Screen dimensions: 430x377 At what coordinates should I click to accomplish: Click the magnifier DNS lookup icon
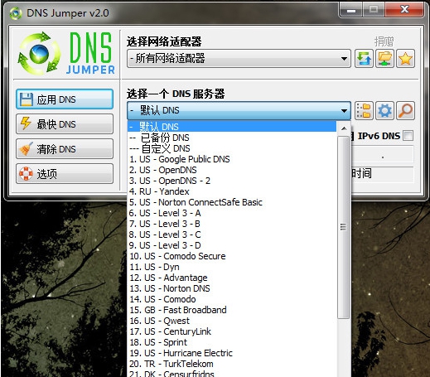[405, 110]
